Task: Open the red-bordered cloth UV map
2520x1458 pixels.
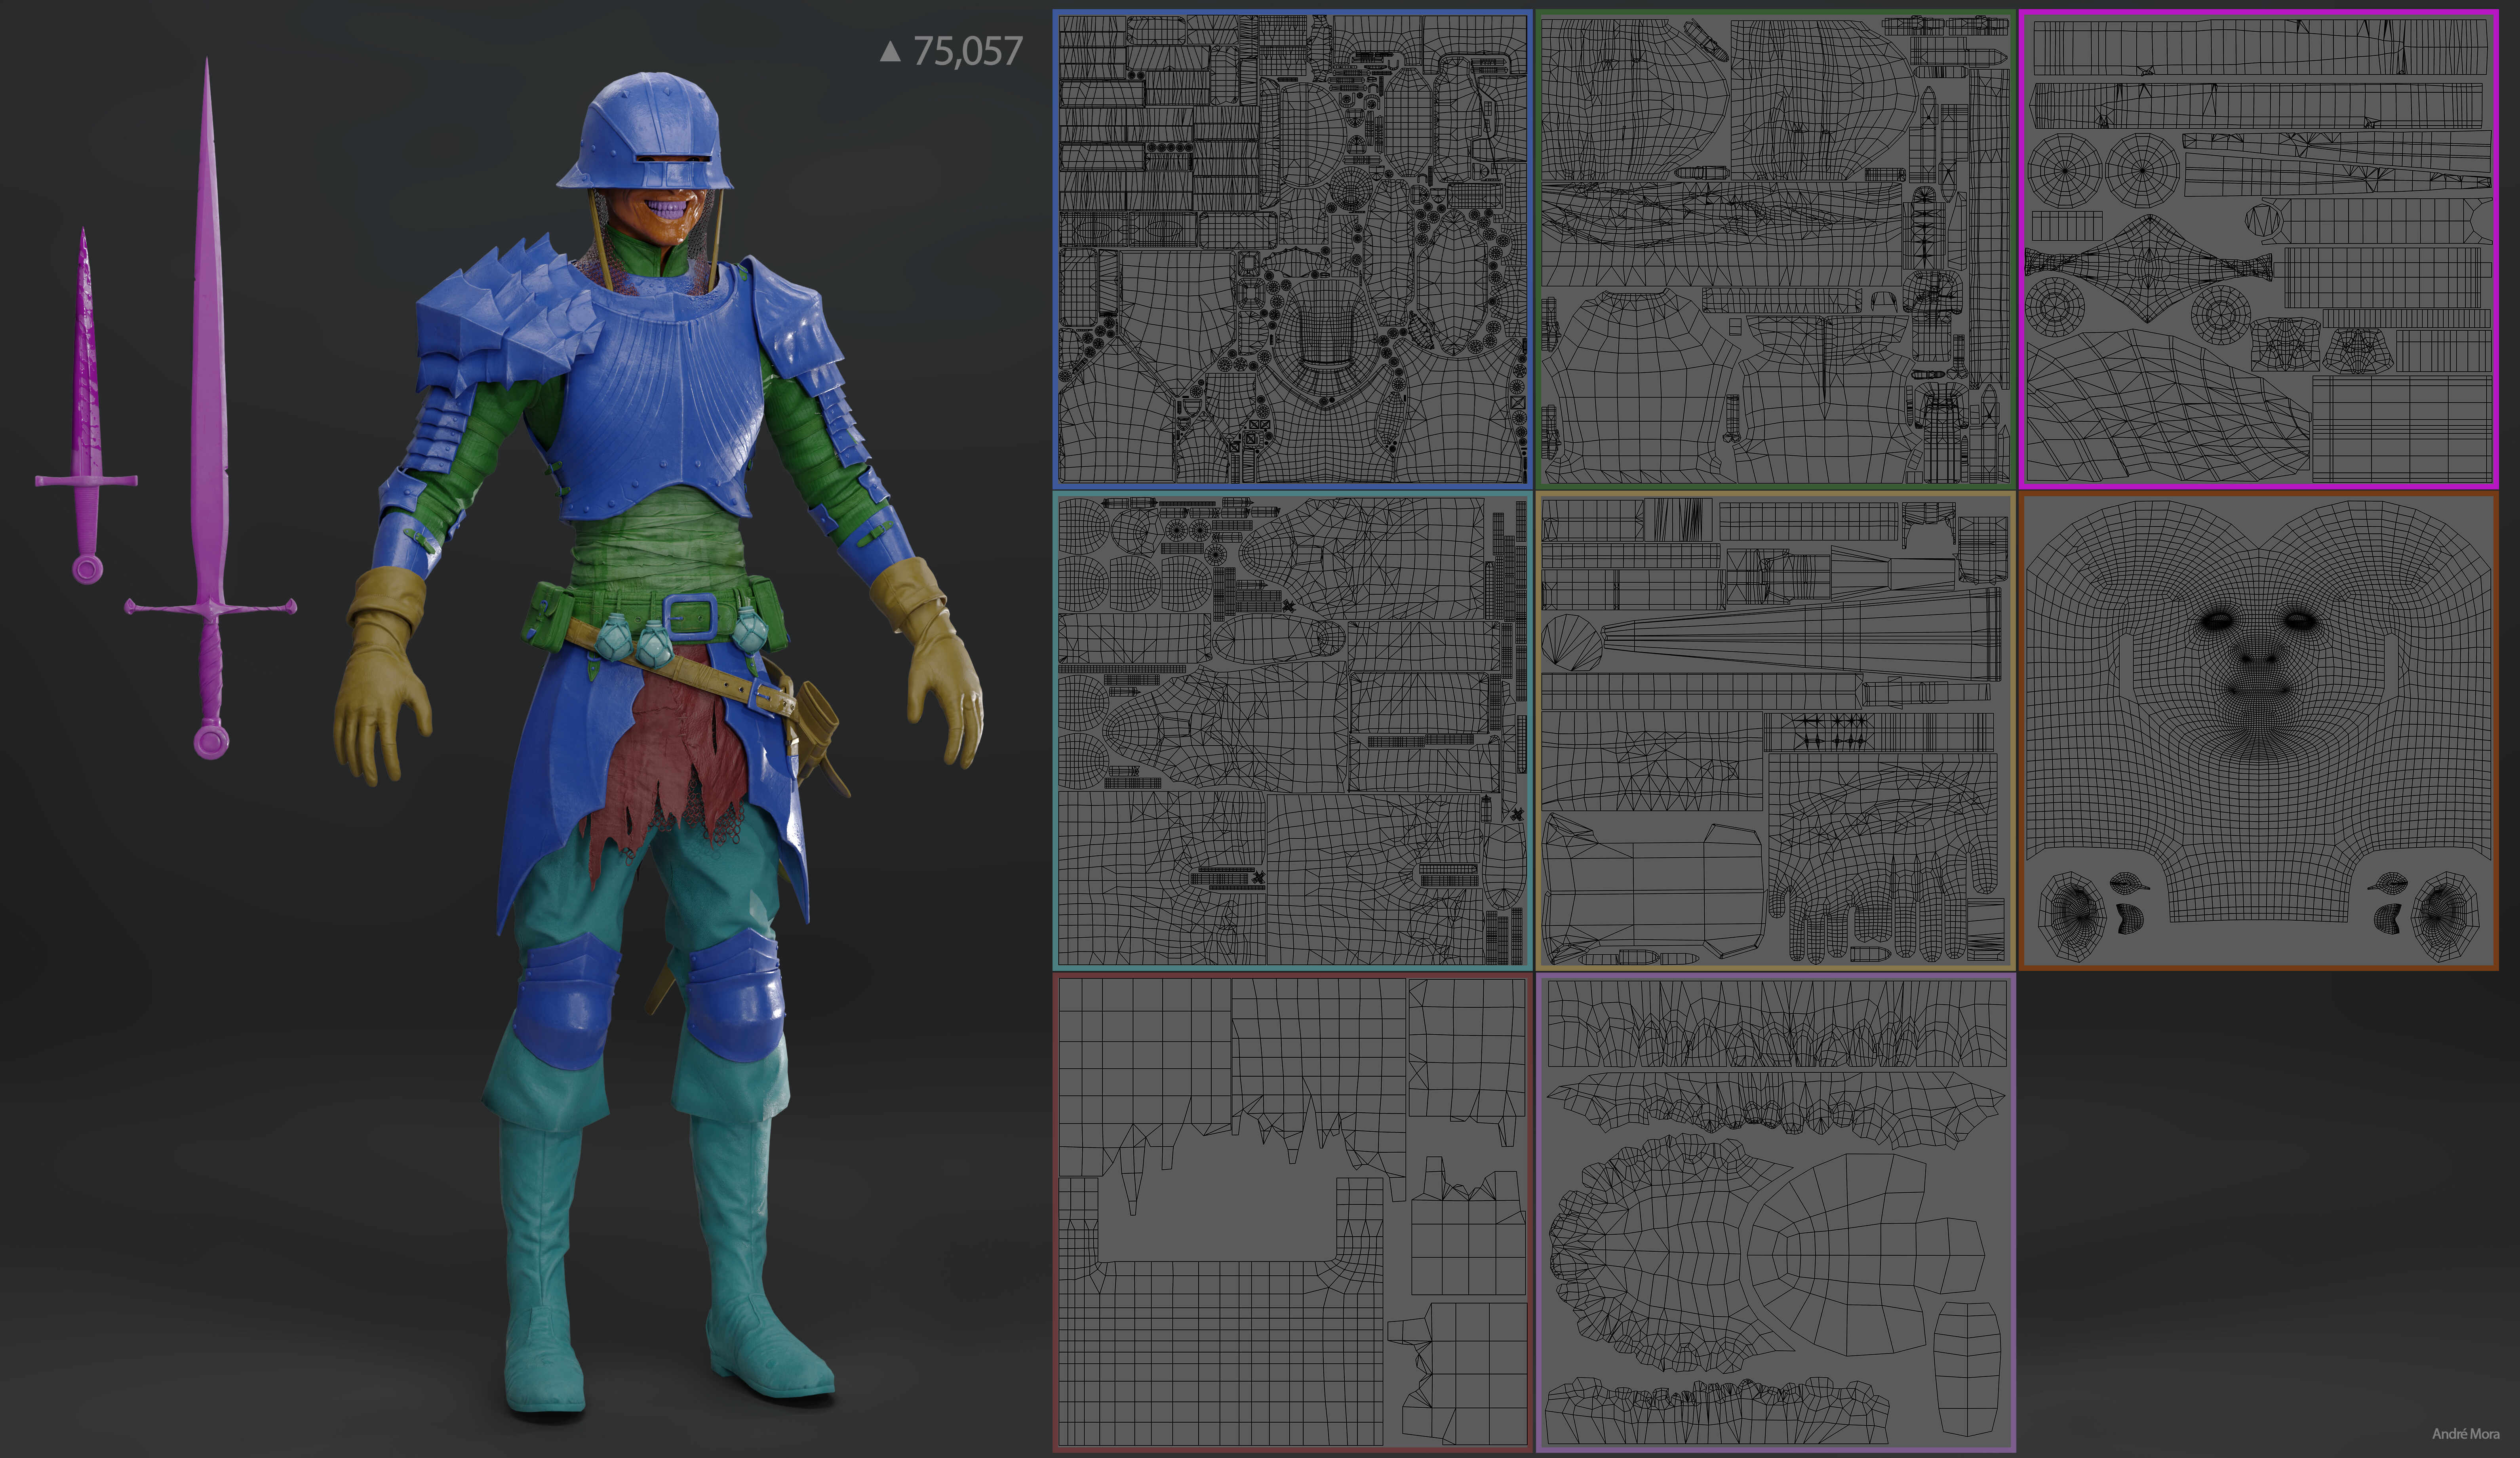Action: point(1293,1212)
